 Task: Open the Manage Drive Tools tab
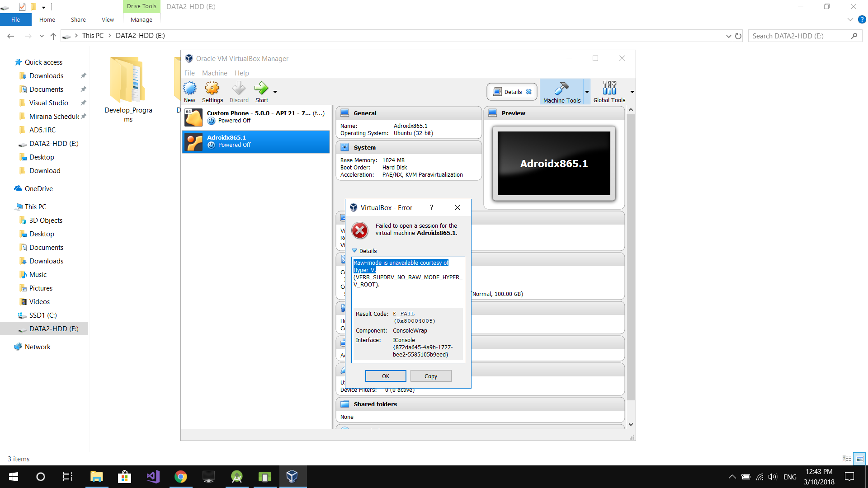(x=142, y=19)
